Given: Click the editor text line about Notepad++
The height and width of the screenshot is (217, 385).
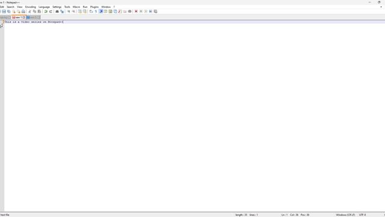Looking at the screenshot, I should point(34,22).
